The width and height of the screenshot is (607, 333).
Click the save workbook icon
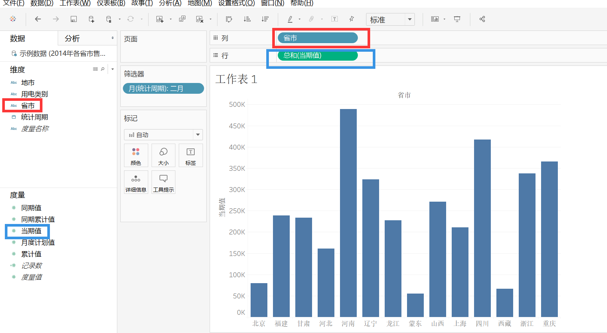[x=74, y=19]
